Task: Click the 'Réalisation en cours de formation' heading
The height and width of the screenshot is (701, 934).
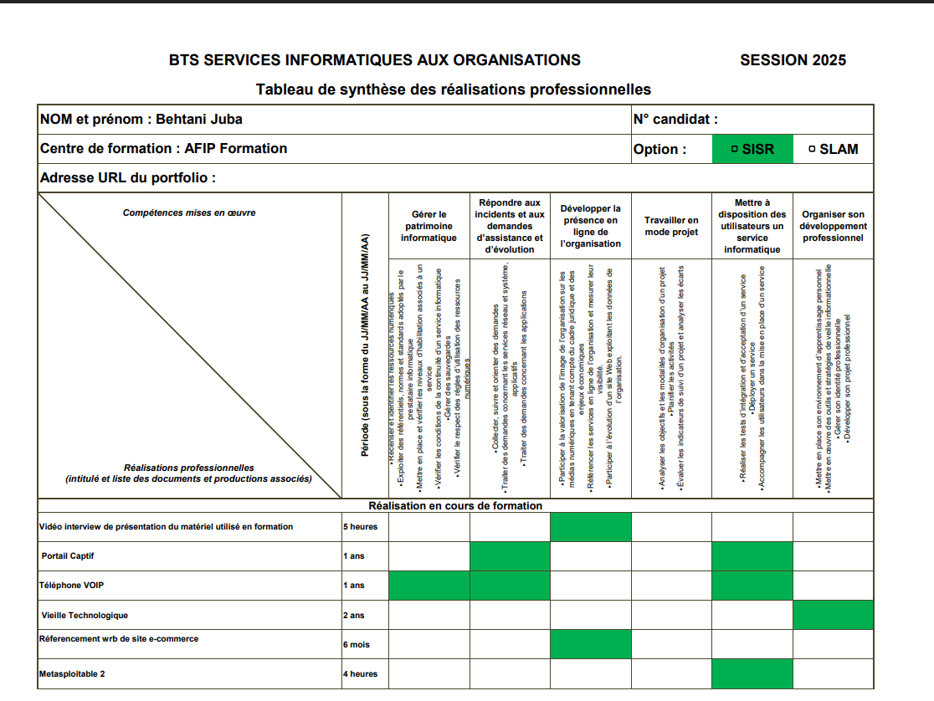Action: [455, 506]
